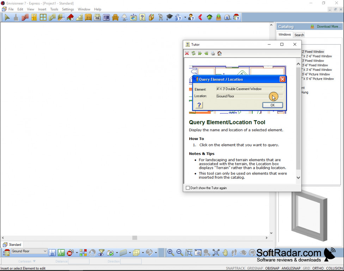Select 2' Fixed Window in catalog
The width and height of the screenshot is (344, 271).
pyautogui.click(x=313, y=51)
